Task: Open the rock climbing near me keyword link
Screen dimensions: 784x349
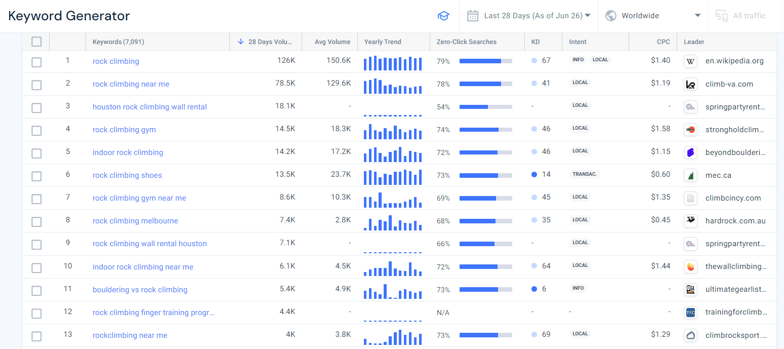Action: coord(131,84)
